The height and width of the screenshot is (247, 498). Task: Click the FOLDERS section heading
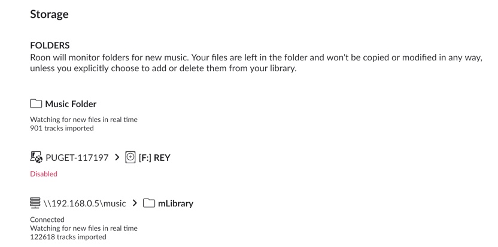pyautogui.click(x=50, y=45)
